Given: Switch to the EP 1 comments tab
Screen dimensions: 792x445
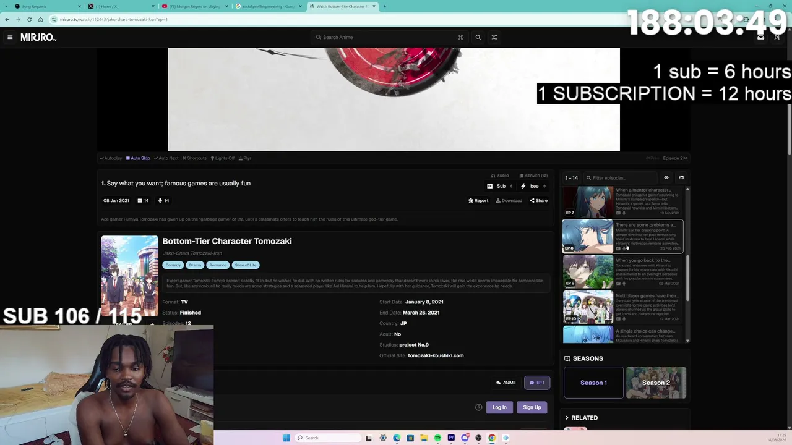Looking at the screenshot, I should (537, 383).
